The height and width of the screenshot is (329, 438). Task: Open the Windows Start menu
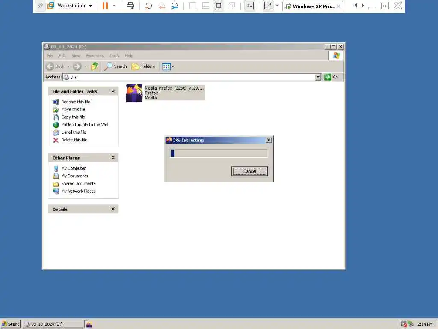tap(11, 324)
